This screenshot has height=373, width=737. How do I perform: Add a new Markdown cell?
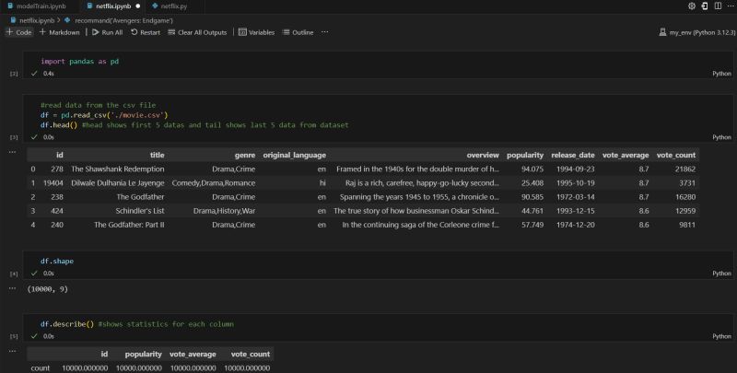pyautogui.click(x=59, y=32)
